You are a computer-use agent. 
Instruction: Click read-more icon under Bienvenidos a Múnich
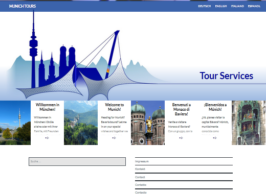point(215,138)
